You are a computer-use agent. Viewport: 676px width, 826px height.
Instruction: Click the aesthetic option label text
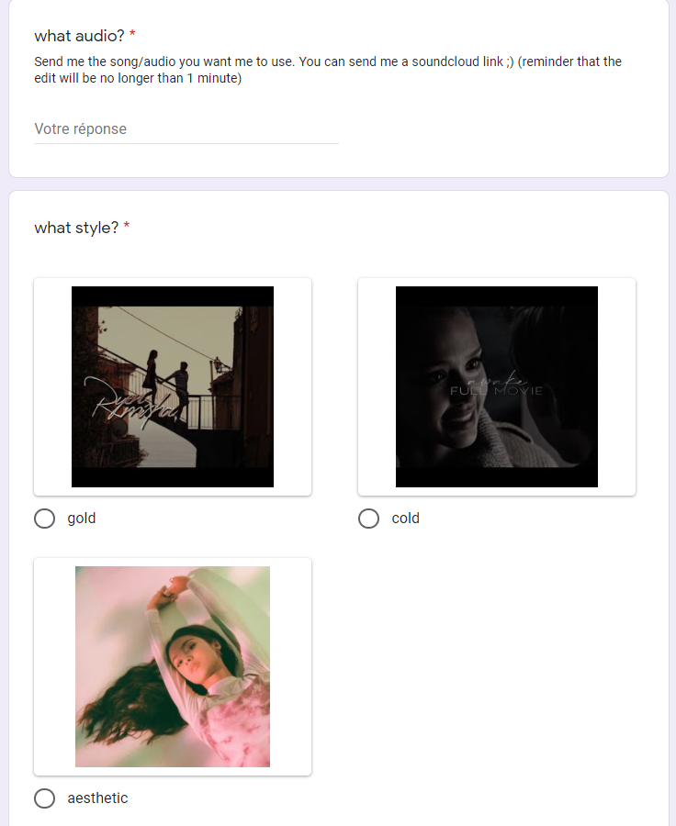click(97, 798)
